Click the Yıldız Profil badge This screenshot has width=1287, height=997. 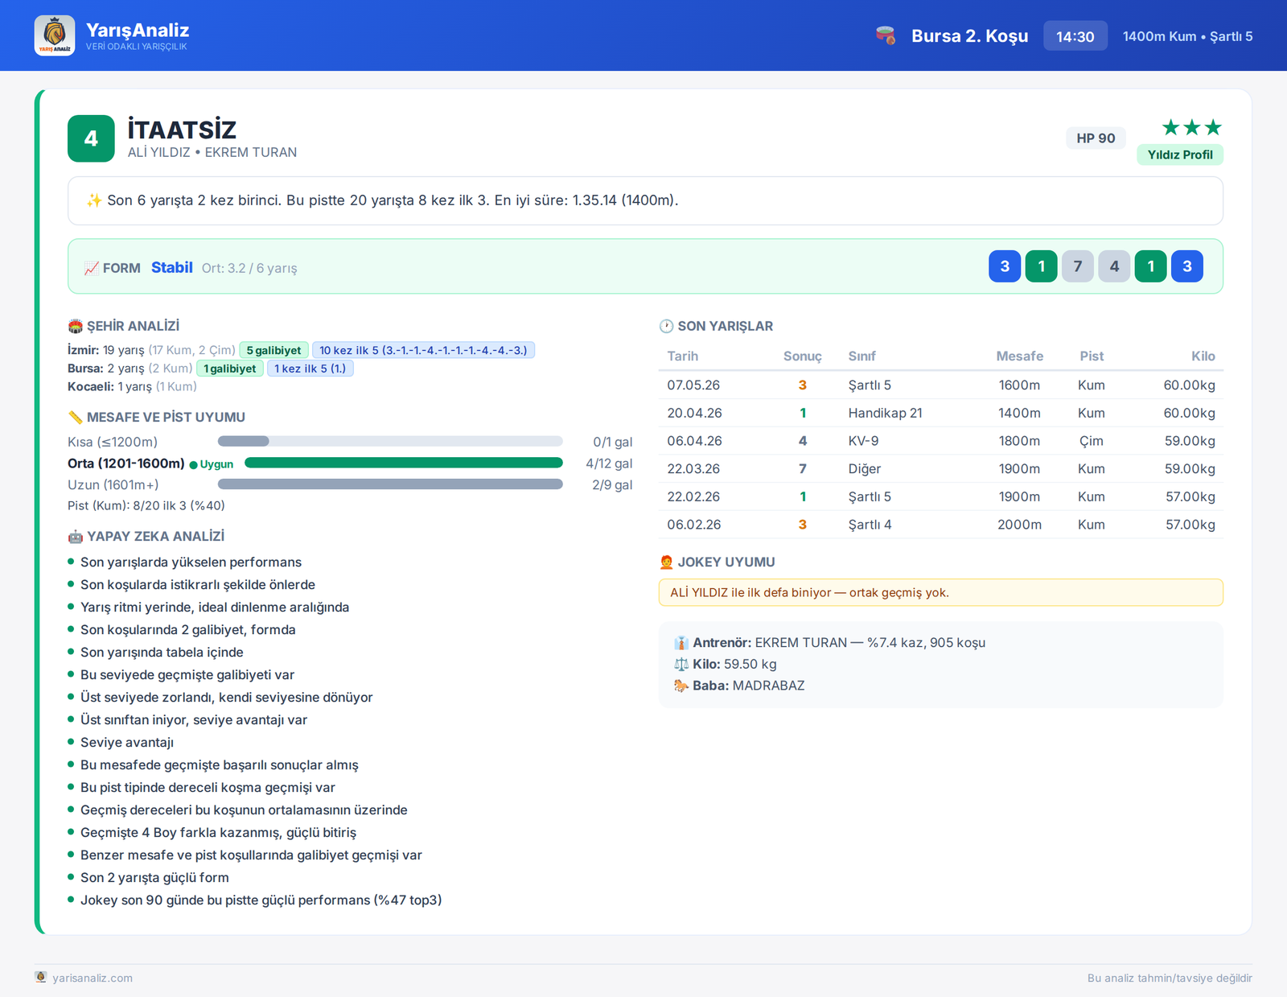click(1180, 154)
